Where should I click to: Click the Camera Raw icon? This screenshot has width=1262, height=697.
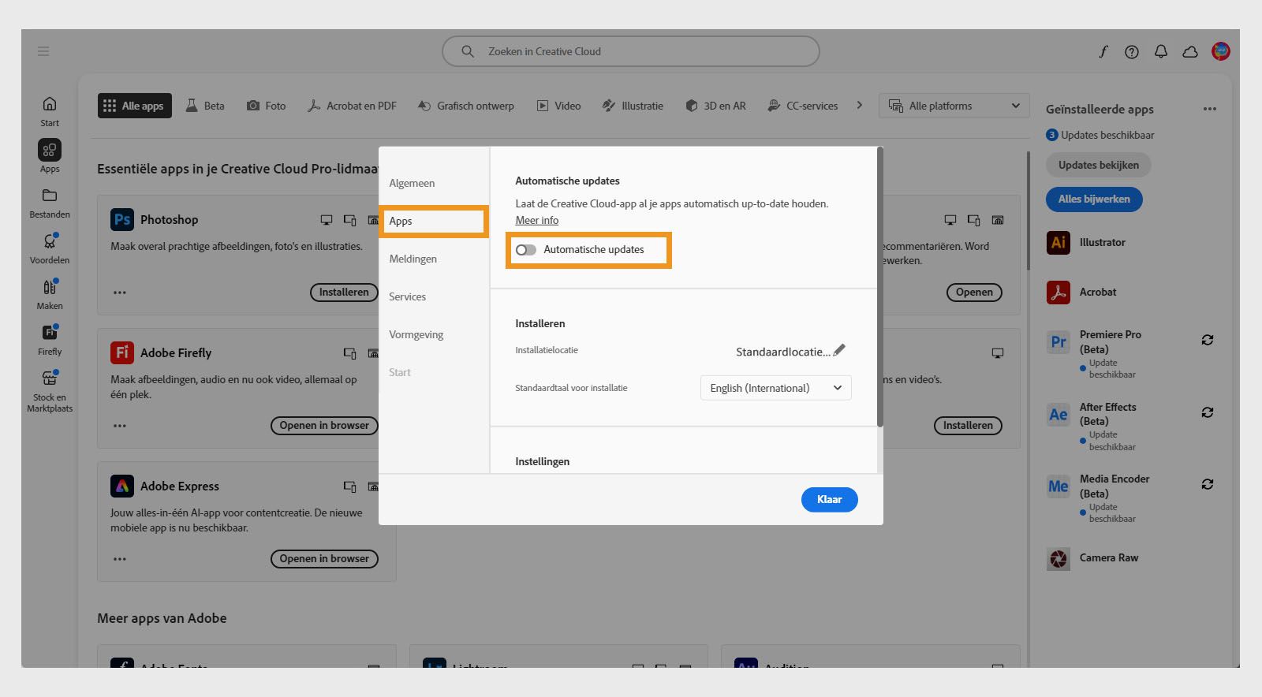click(1059, 558)
